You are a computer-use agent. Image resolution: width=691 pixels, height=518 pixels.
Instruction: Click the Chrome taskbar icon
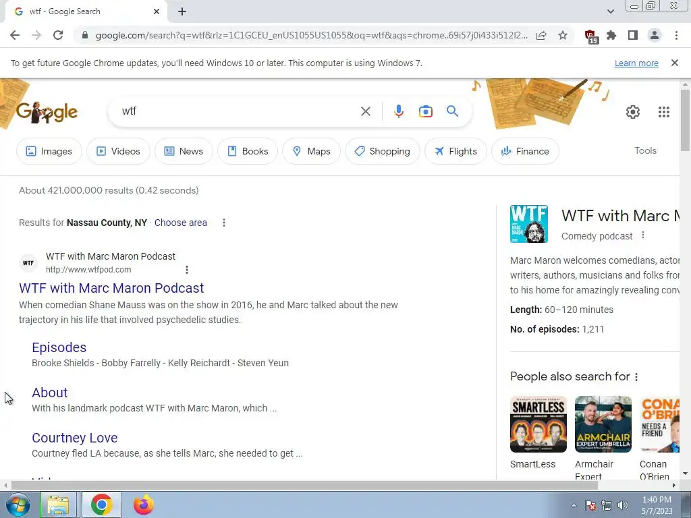pos(102,505)
